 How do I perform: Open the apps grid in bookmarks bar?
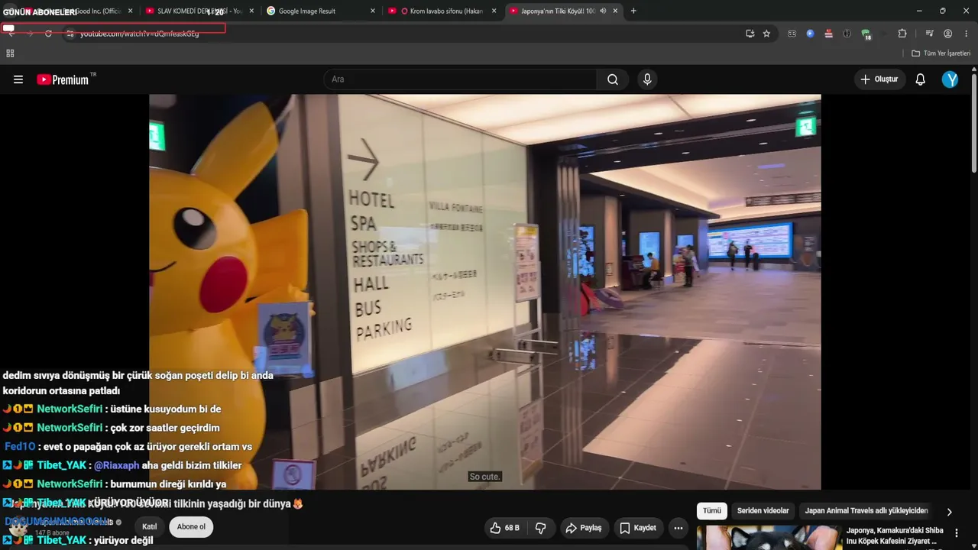(10, 53)
